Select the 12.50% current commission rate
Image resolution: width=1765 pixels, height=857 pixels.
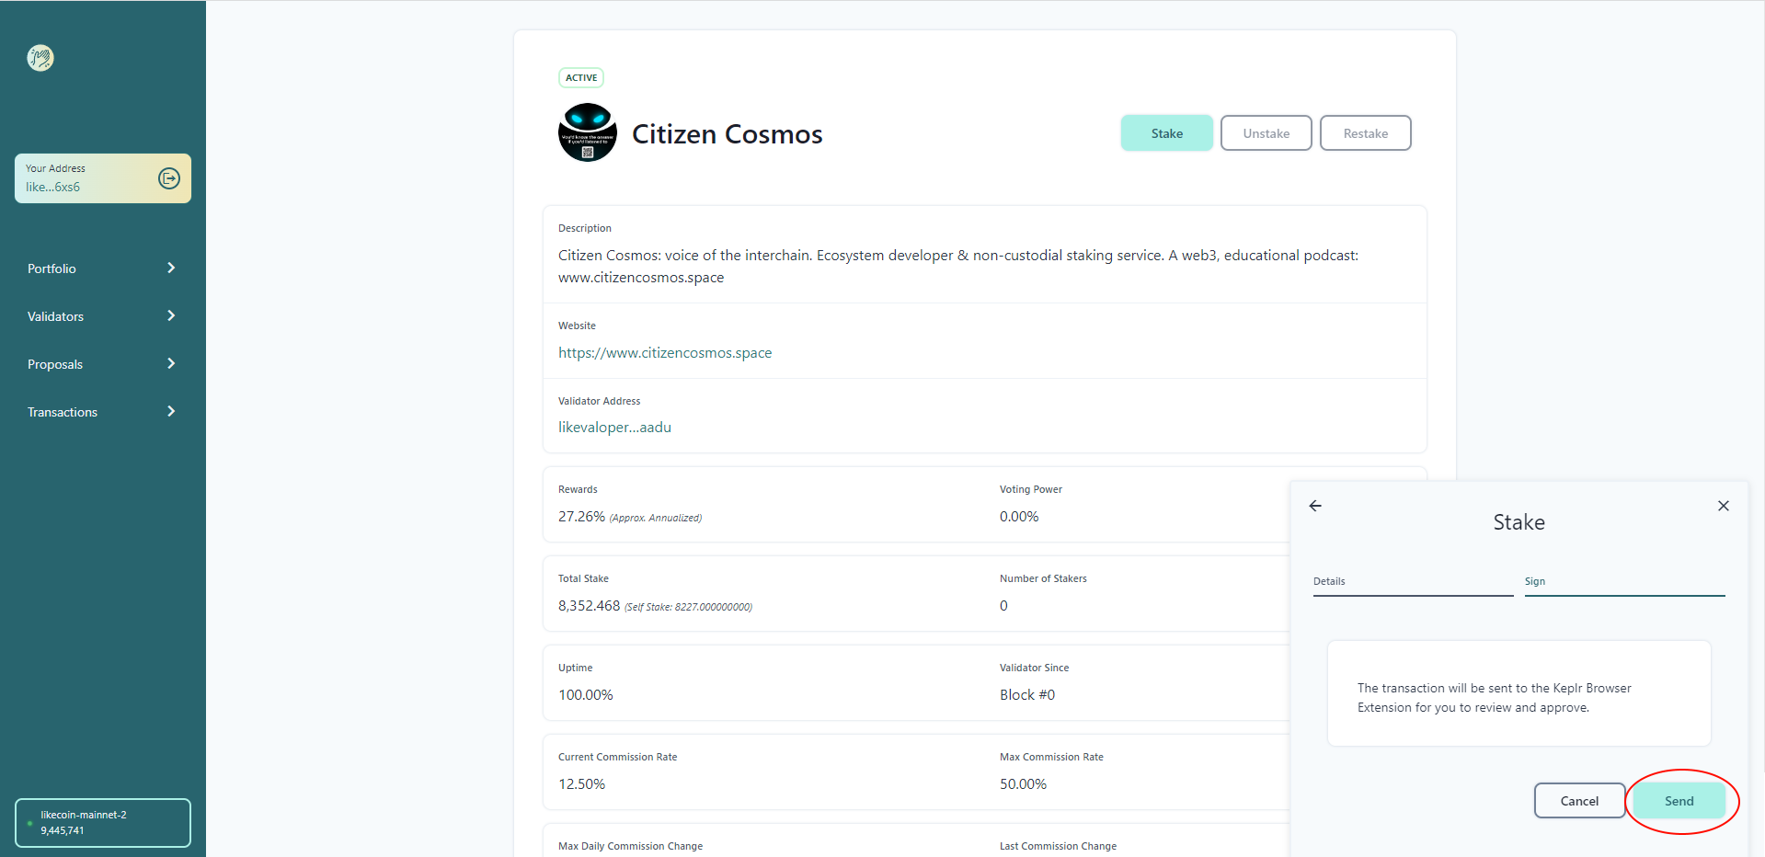click(581, 784)
